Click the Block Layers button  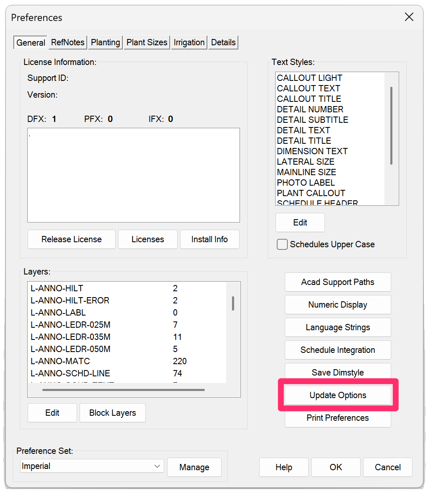[112, 412]
